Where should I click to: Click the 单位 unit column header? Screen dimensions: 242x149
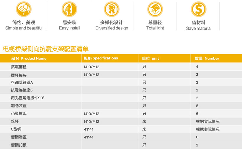pyautogui.click(x=151, y=58)
